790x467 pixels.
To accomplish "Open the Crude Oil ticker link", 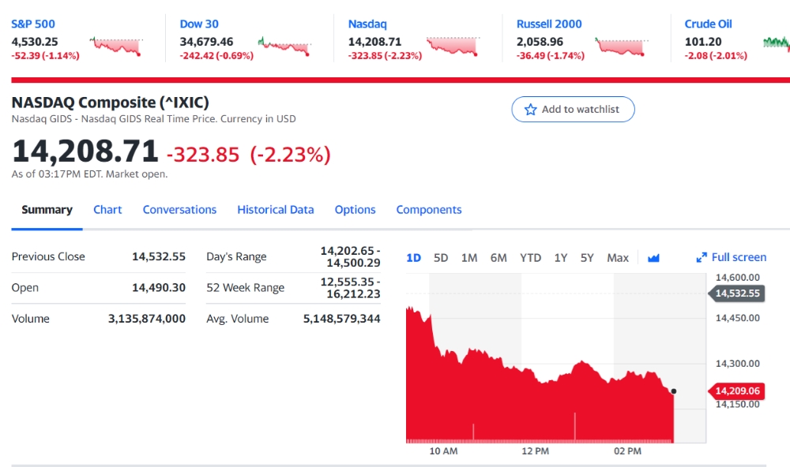I will (708, 24).
